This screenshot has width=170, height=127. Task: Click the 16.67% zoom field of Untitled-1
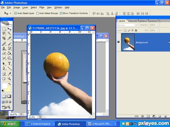click(14, 114)
